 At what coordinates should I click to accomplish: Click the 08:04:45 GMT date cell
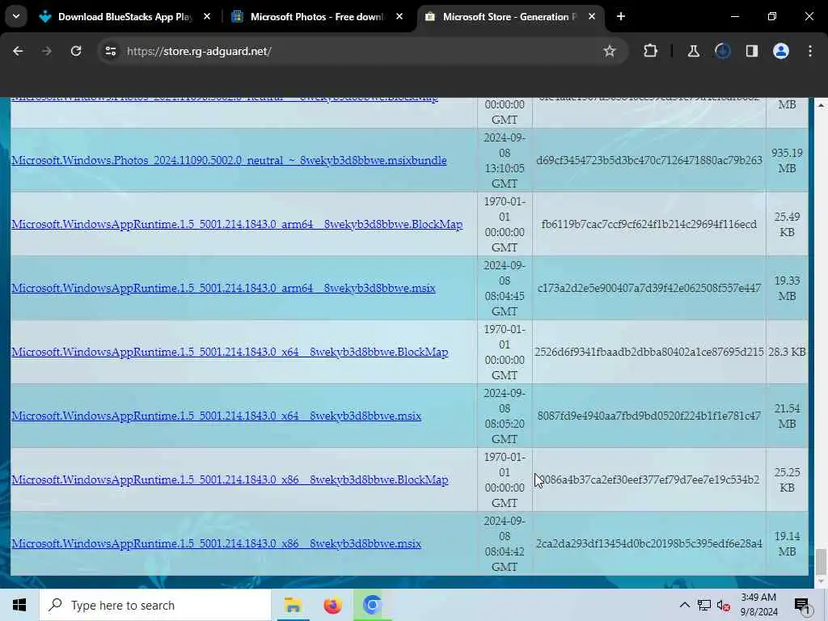[x=505, y=289]
